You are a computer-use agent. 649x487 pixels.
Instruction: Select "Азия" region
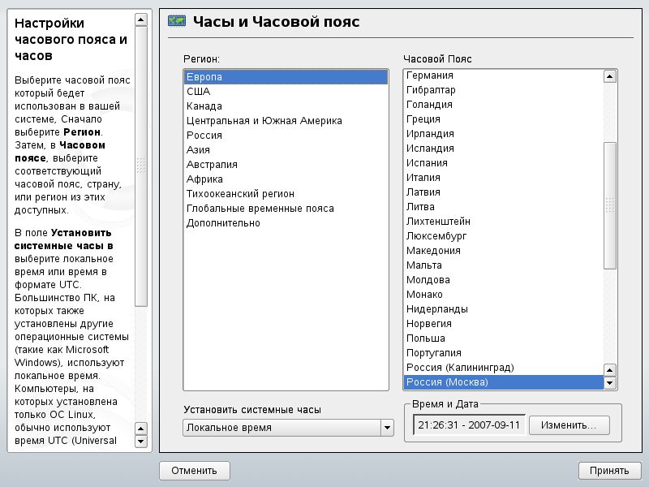(x=198, y=150)
